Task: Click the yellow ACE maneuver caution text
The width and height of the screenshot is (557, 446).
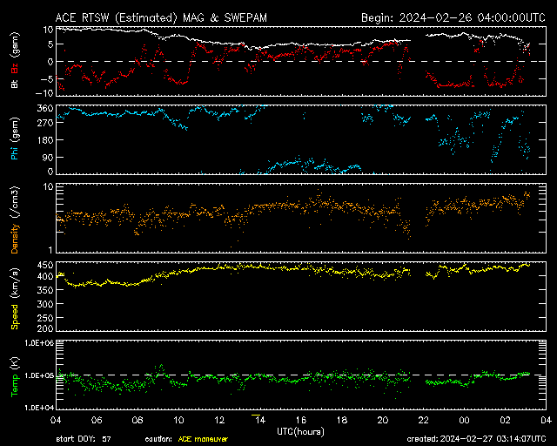Action: coord(198,439)
